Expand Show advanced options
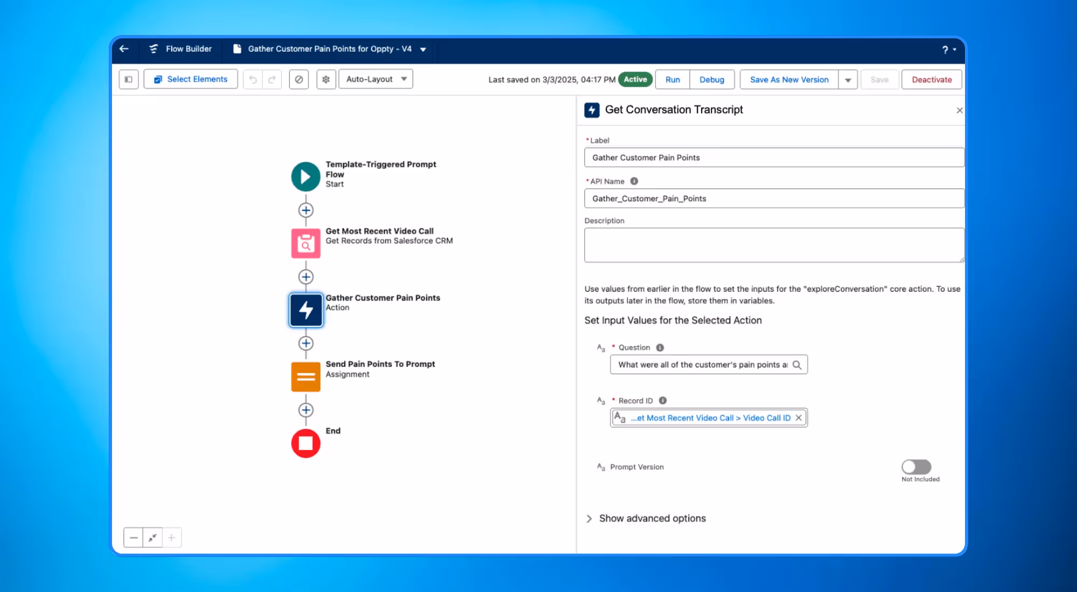1077x592 pixels. [646, 518]
